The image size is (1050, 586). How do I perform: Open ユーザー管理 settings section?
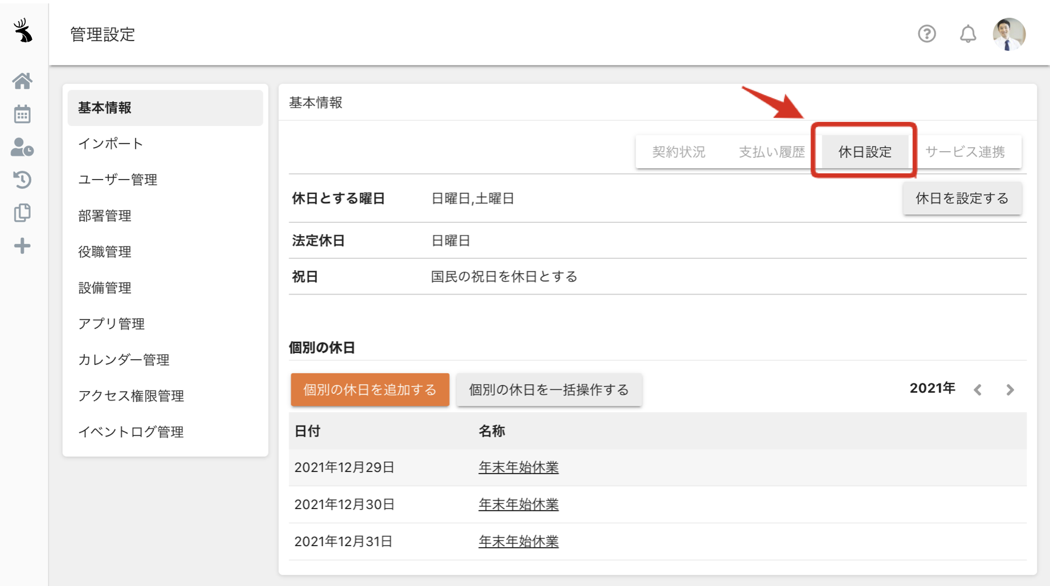pyautogui.click(x=165, y=180)
